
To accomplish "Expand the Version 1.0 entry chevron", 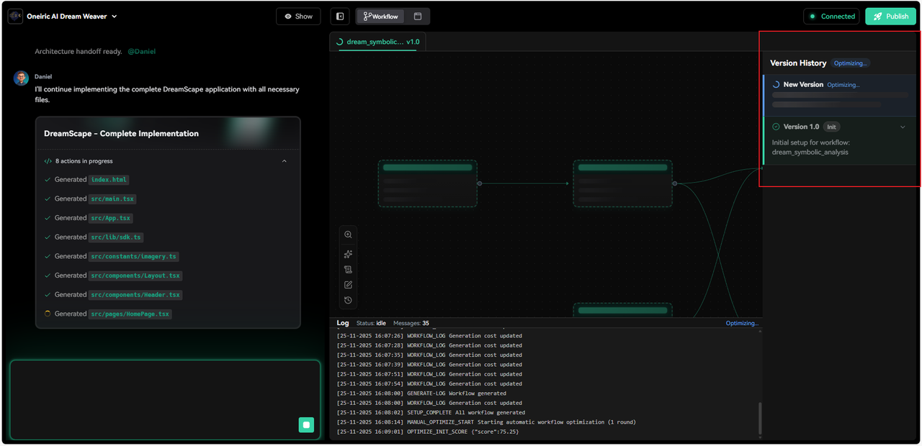I will pos(903,127).
